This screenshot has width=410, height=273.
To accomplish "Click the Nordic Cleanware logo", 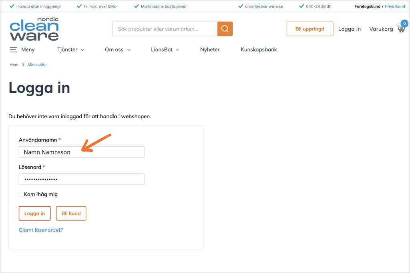I will coord(34,29).
